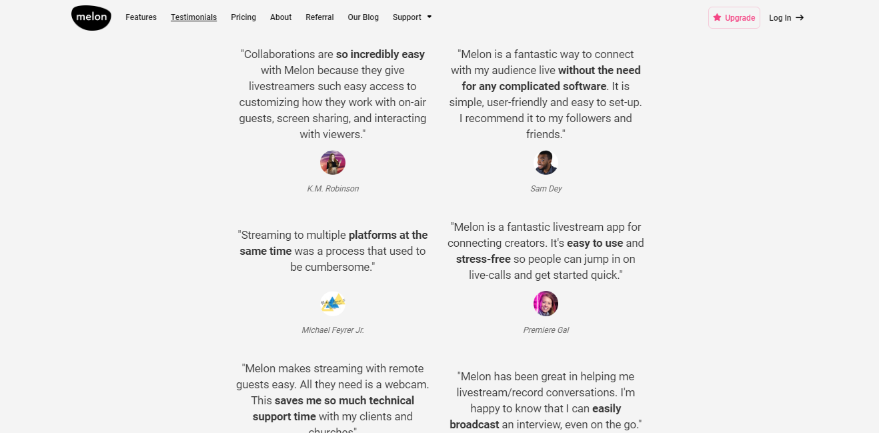Go to the Testimonials section link
The height and width of the screenshot is (433, 879).
[193, 17]
